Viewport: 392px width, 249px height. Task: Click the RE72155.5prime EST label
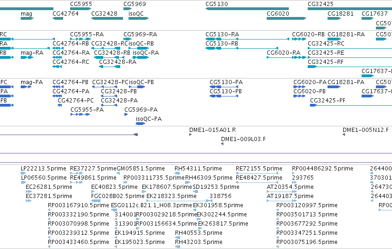click(259, 169)
